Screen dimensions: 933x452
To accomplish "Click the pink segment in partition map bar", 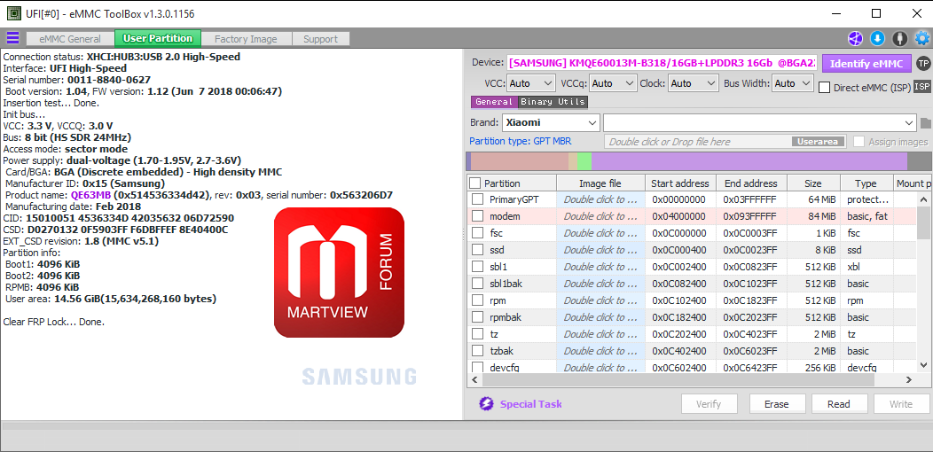I will tap(520, 162).
